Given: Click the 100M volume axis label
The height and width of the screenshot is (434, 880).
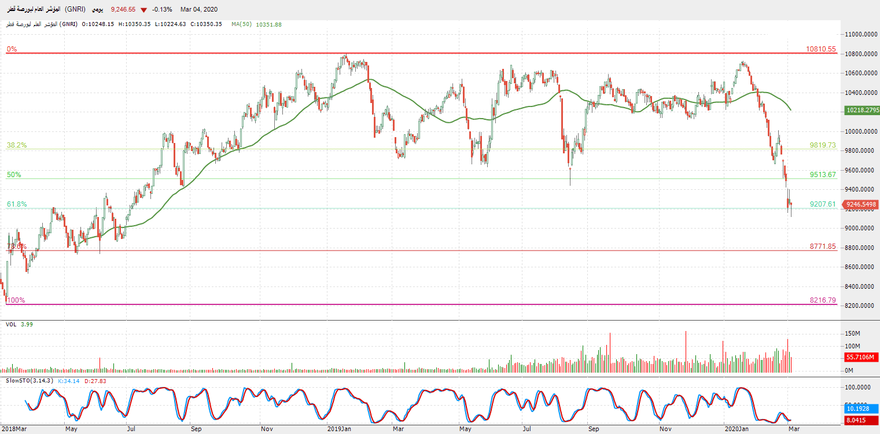Looking at the screenshot, I should pyautogui.click(x=854, y=346).
